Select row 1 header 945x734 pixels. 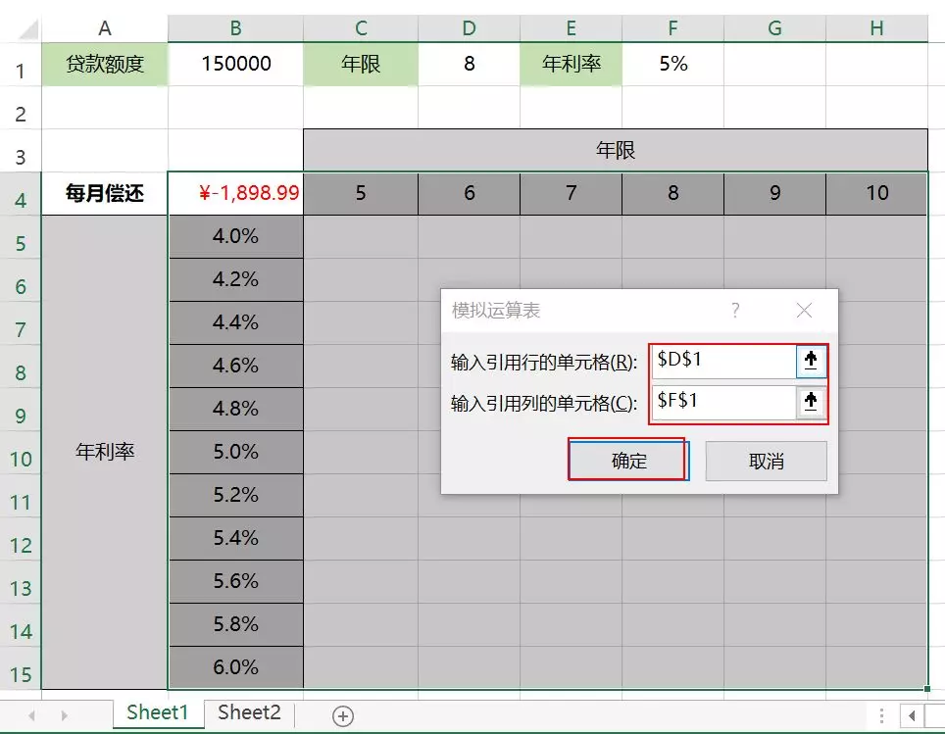(20, 65)
